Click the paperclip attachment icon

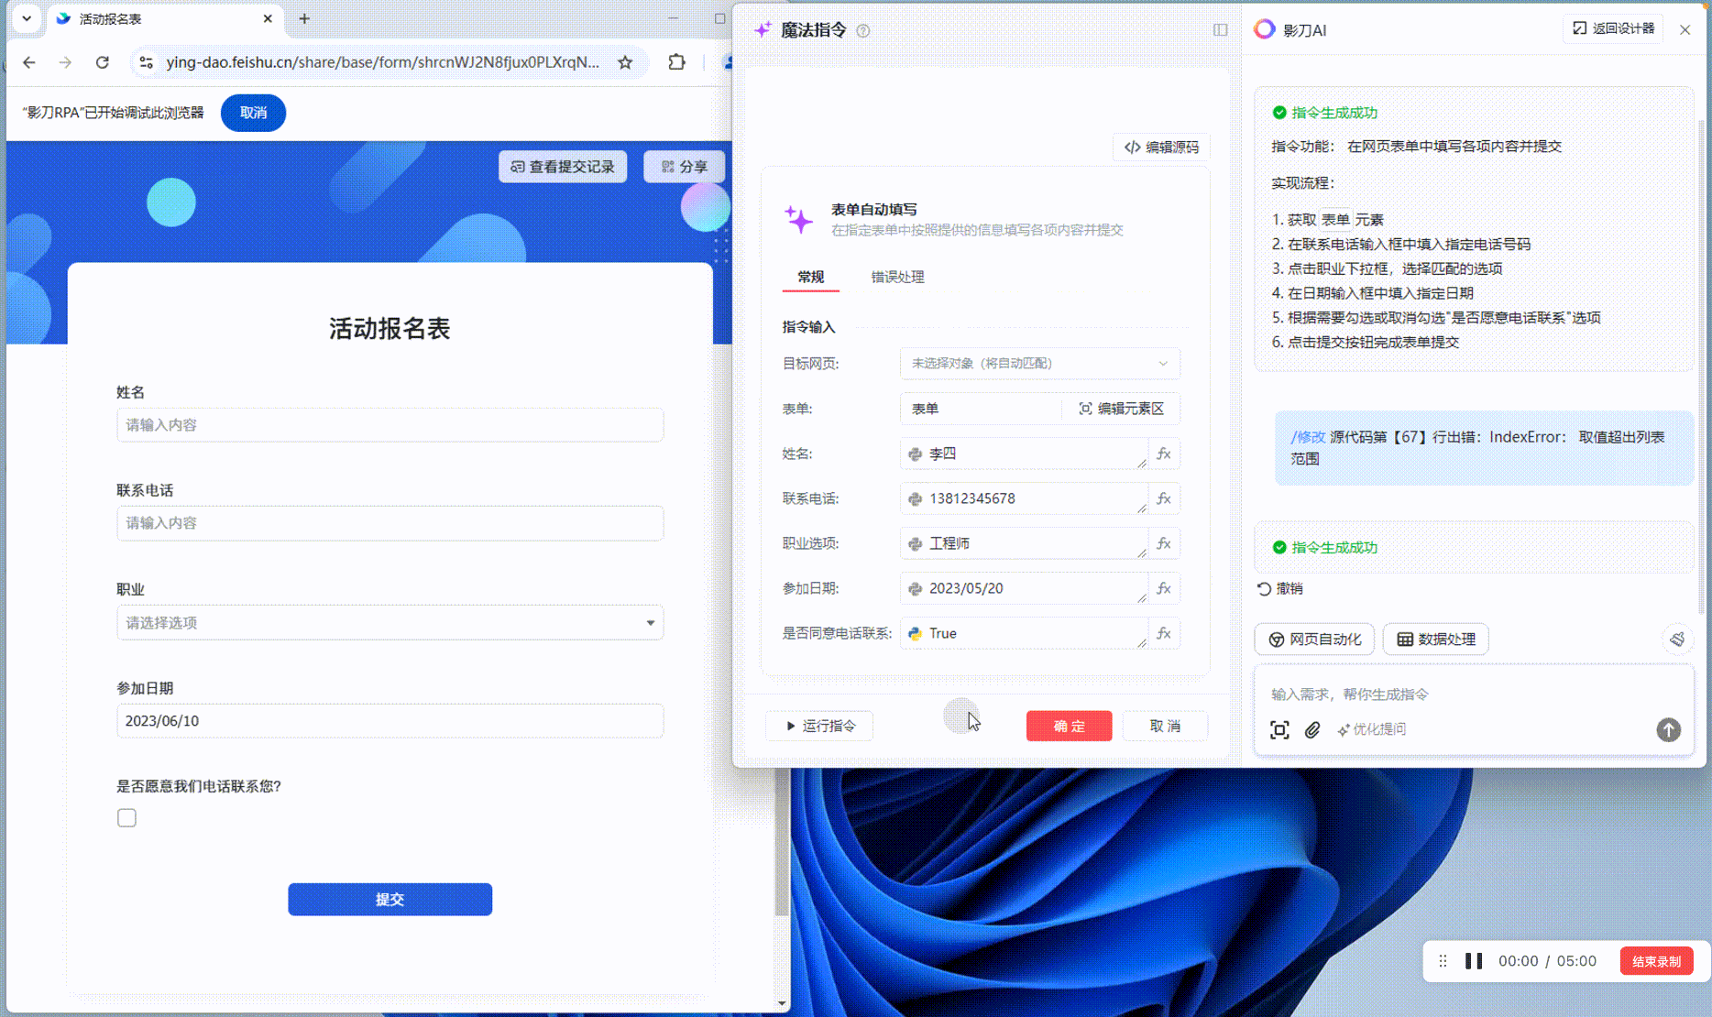[1312, 729]
